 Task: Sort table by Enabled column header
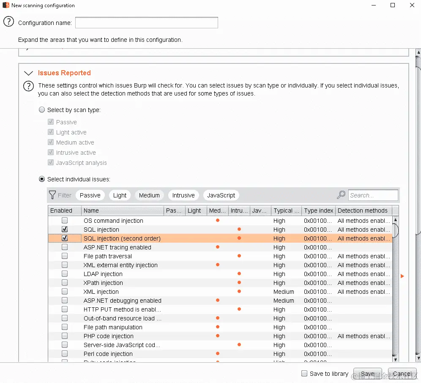(64, 211)
